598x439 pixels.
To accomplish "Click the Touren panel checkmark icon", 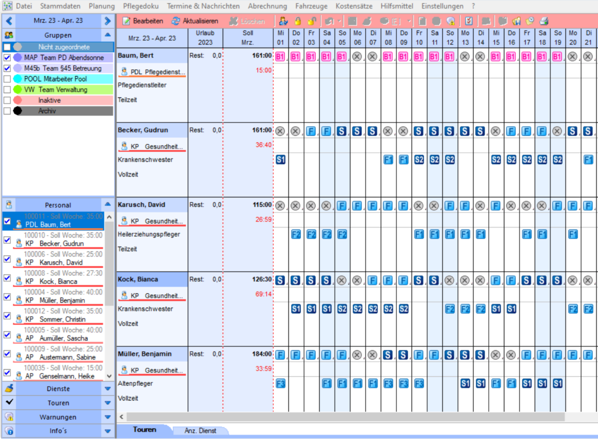I will tap(9, 402).
